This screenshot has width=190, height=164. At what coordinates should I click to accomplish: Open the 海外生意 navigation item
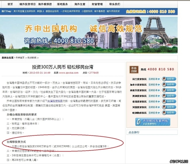[x=80, y=4]
